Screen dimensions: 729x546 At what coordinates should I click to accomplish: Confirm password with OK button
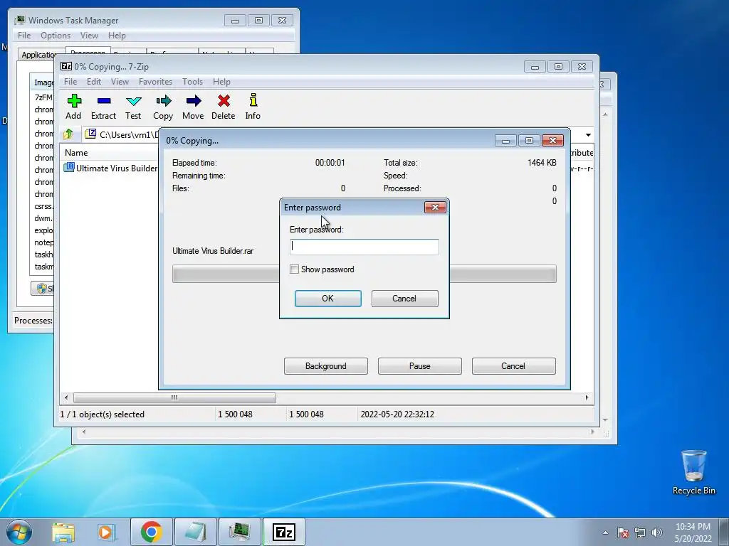point(327,299)
